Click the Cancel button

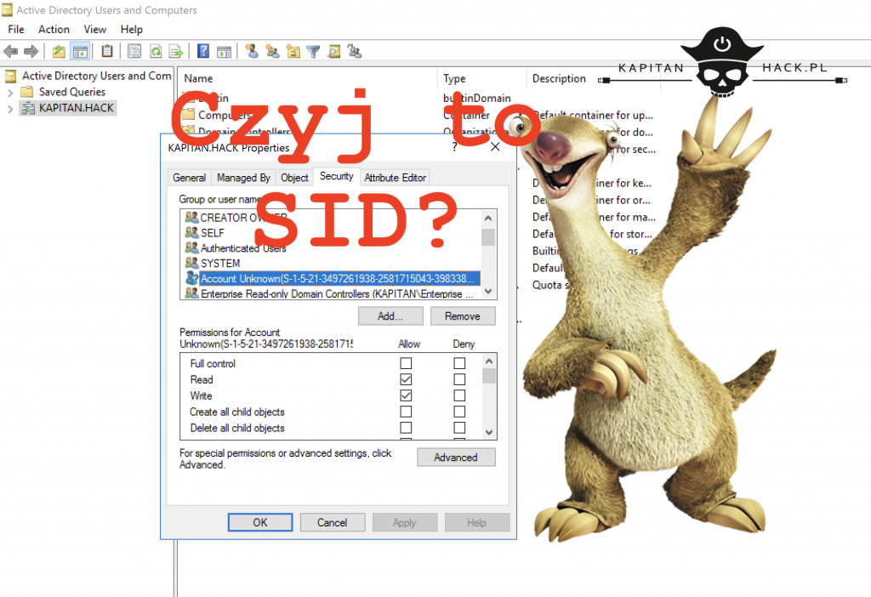pos(333,522)
